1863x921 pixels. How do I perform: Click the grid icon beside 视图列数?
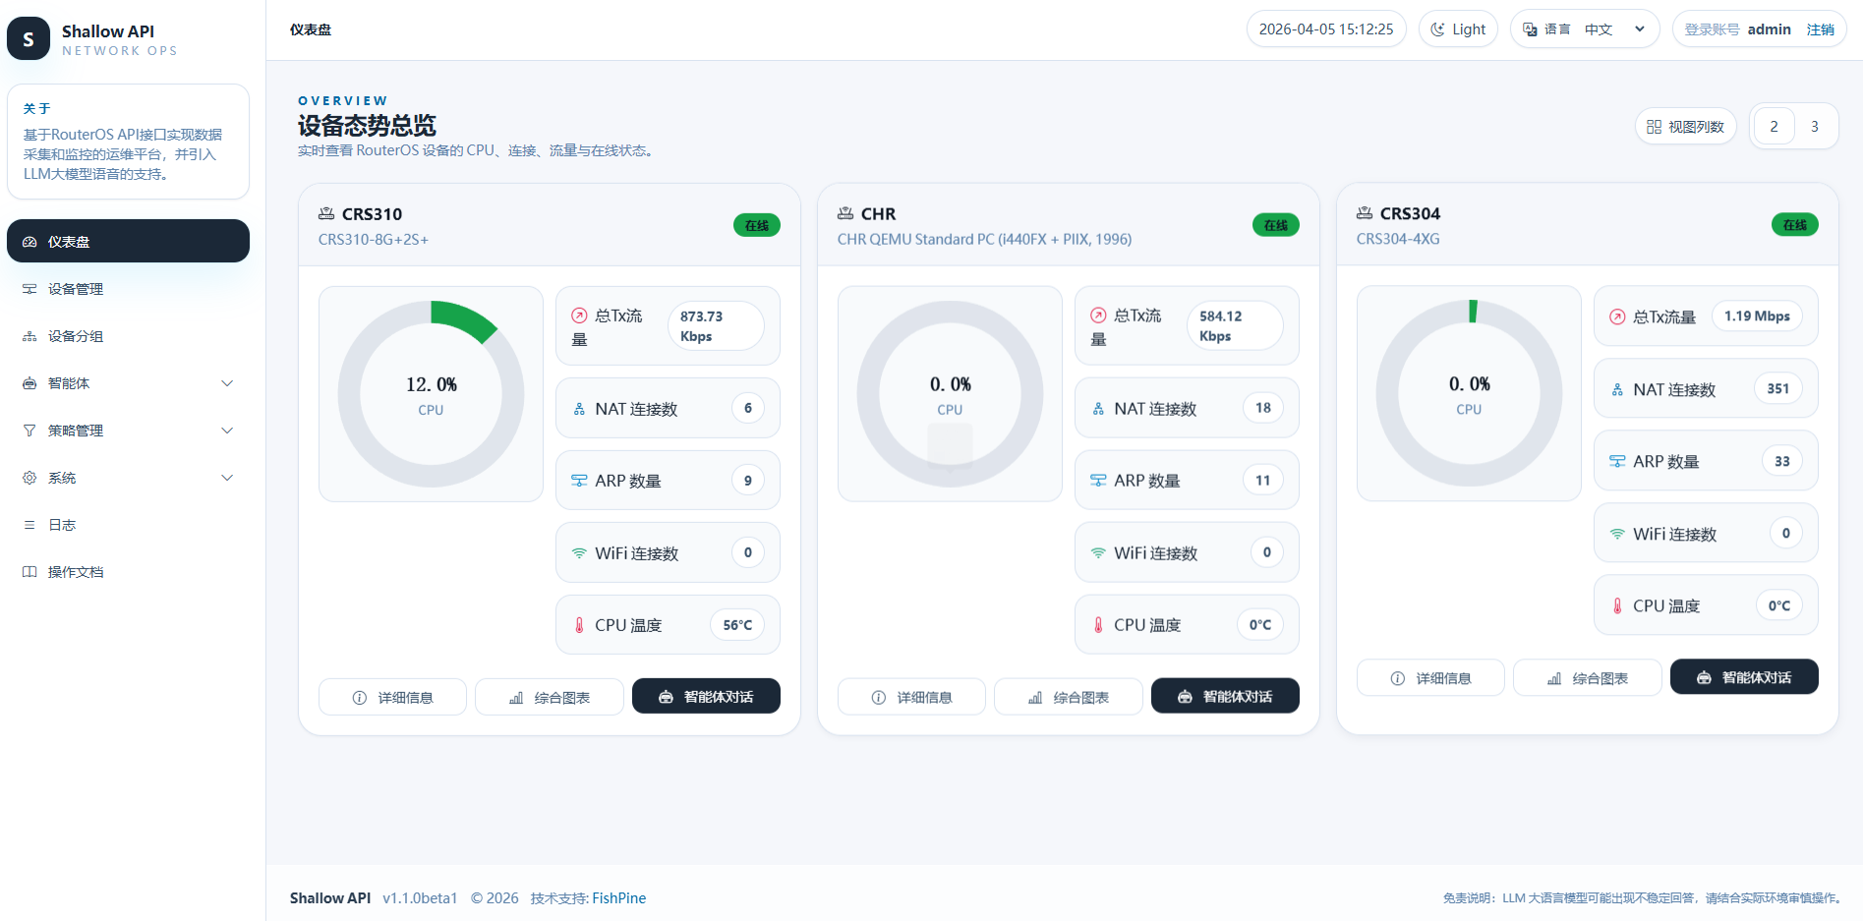tap(1654, 127)
